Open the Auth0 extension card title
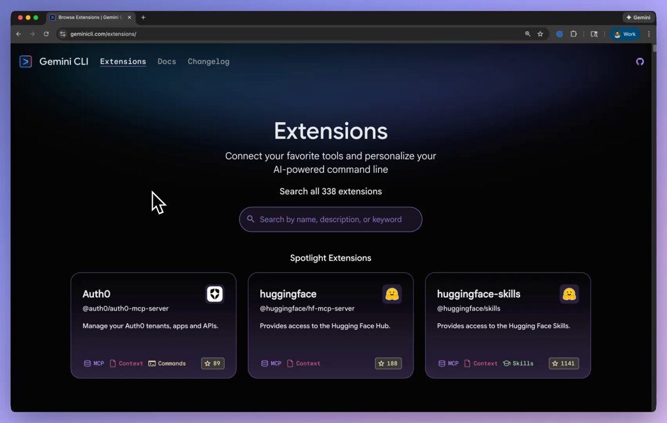 point(96,294)
